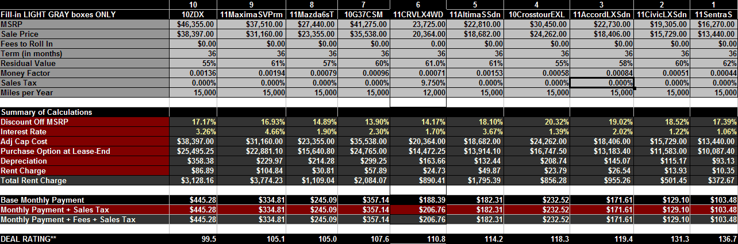Select the 11AccordLXSdn header cell
738x244 pixels.
[602, 14]
